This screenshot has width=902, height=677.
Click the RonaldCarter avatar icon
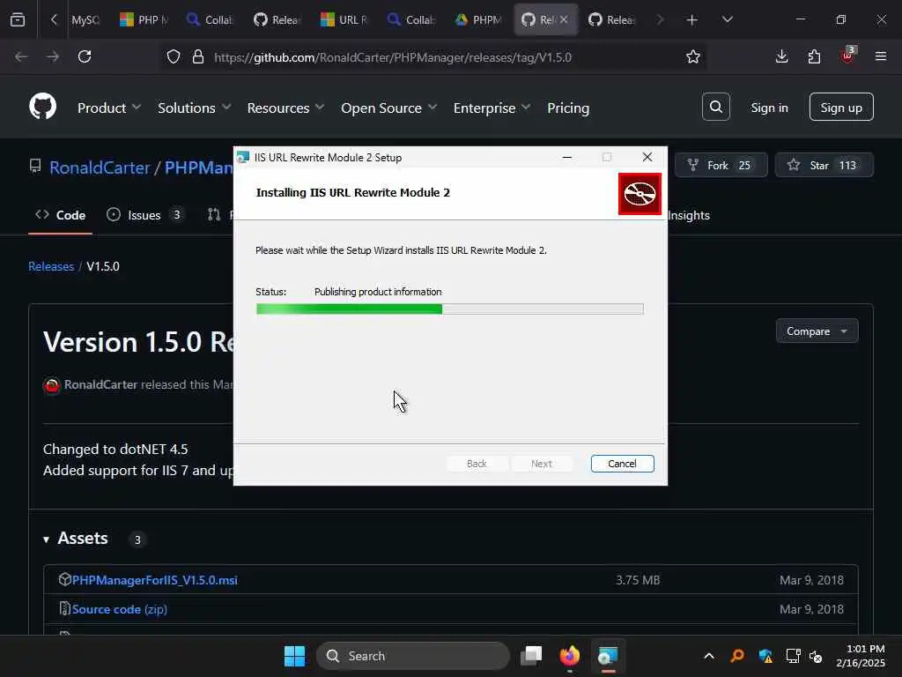click(52, 385)
